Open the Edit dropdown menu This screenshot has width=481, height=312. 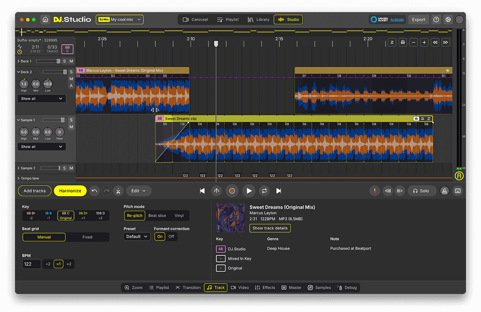[x=138, y=191]
